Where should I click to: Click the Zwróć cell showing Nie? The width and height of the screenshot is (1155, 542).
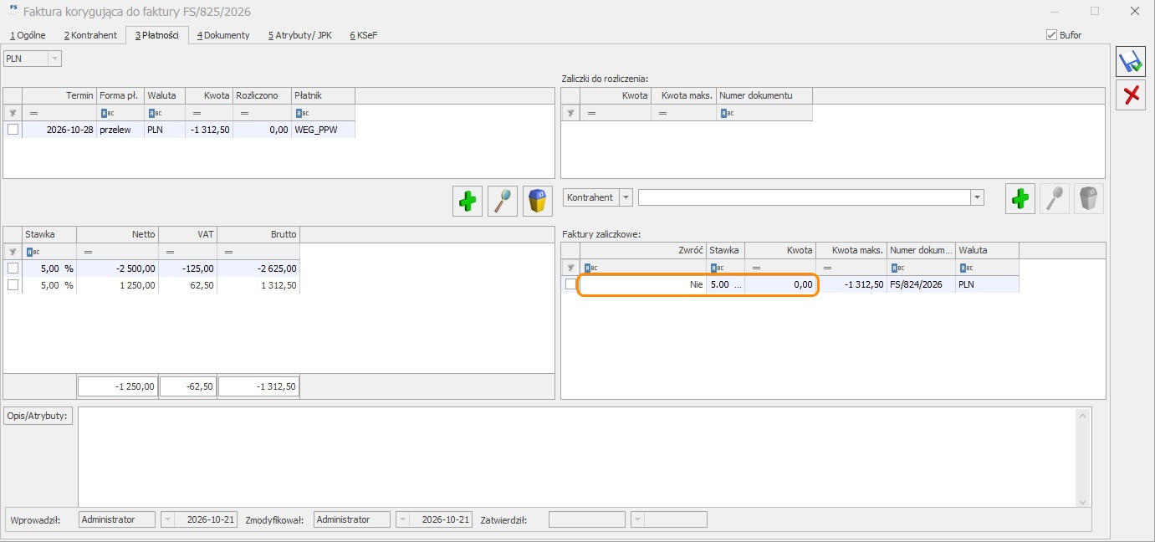coord(642,284)
